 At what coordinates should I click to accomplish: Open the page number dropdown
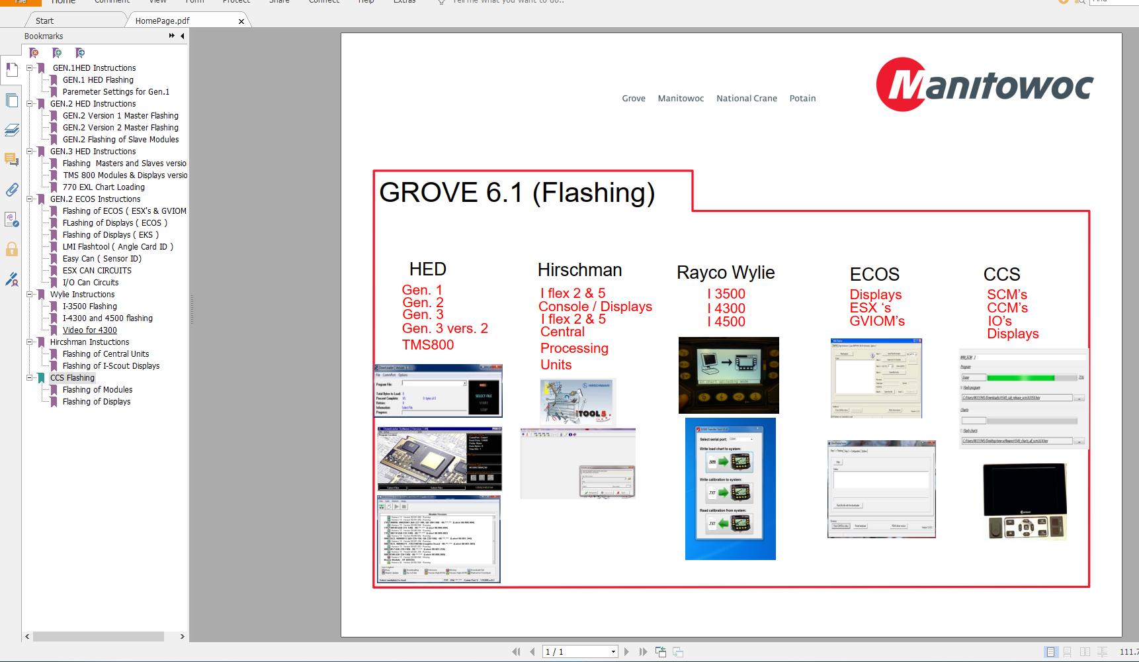coord(613,652)
